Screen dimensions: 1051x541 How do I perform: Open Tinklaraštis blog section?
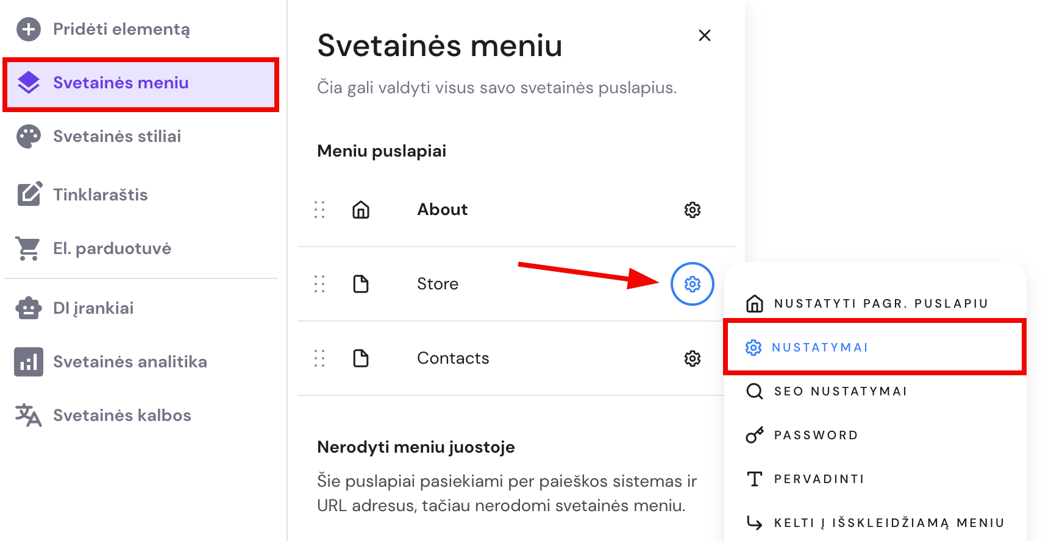click(x=100, y=195)
